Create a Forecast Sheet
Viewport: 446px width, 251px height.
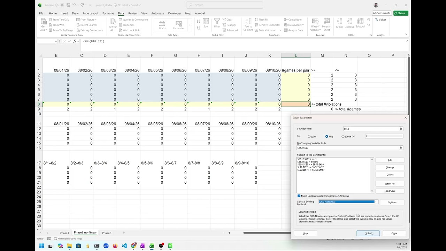(327, 25)
